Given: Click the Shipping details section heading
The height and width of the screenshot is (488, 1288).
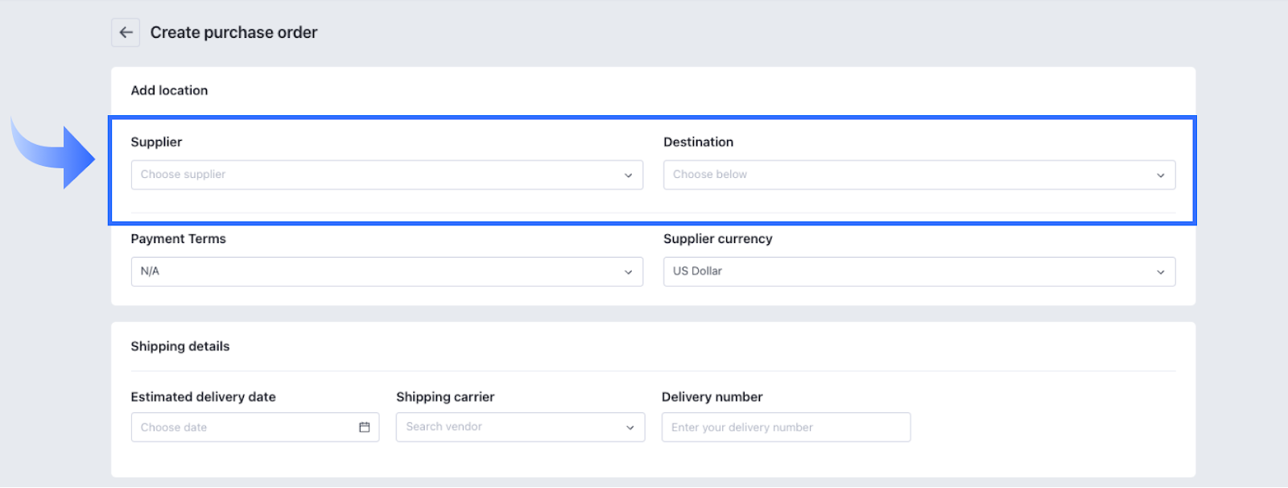Looking at the screenshot, I should pyautogui.click(x=180, y=346).
